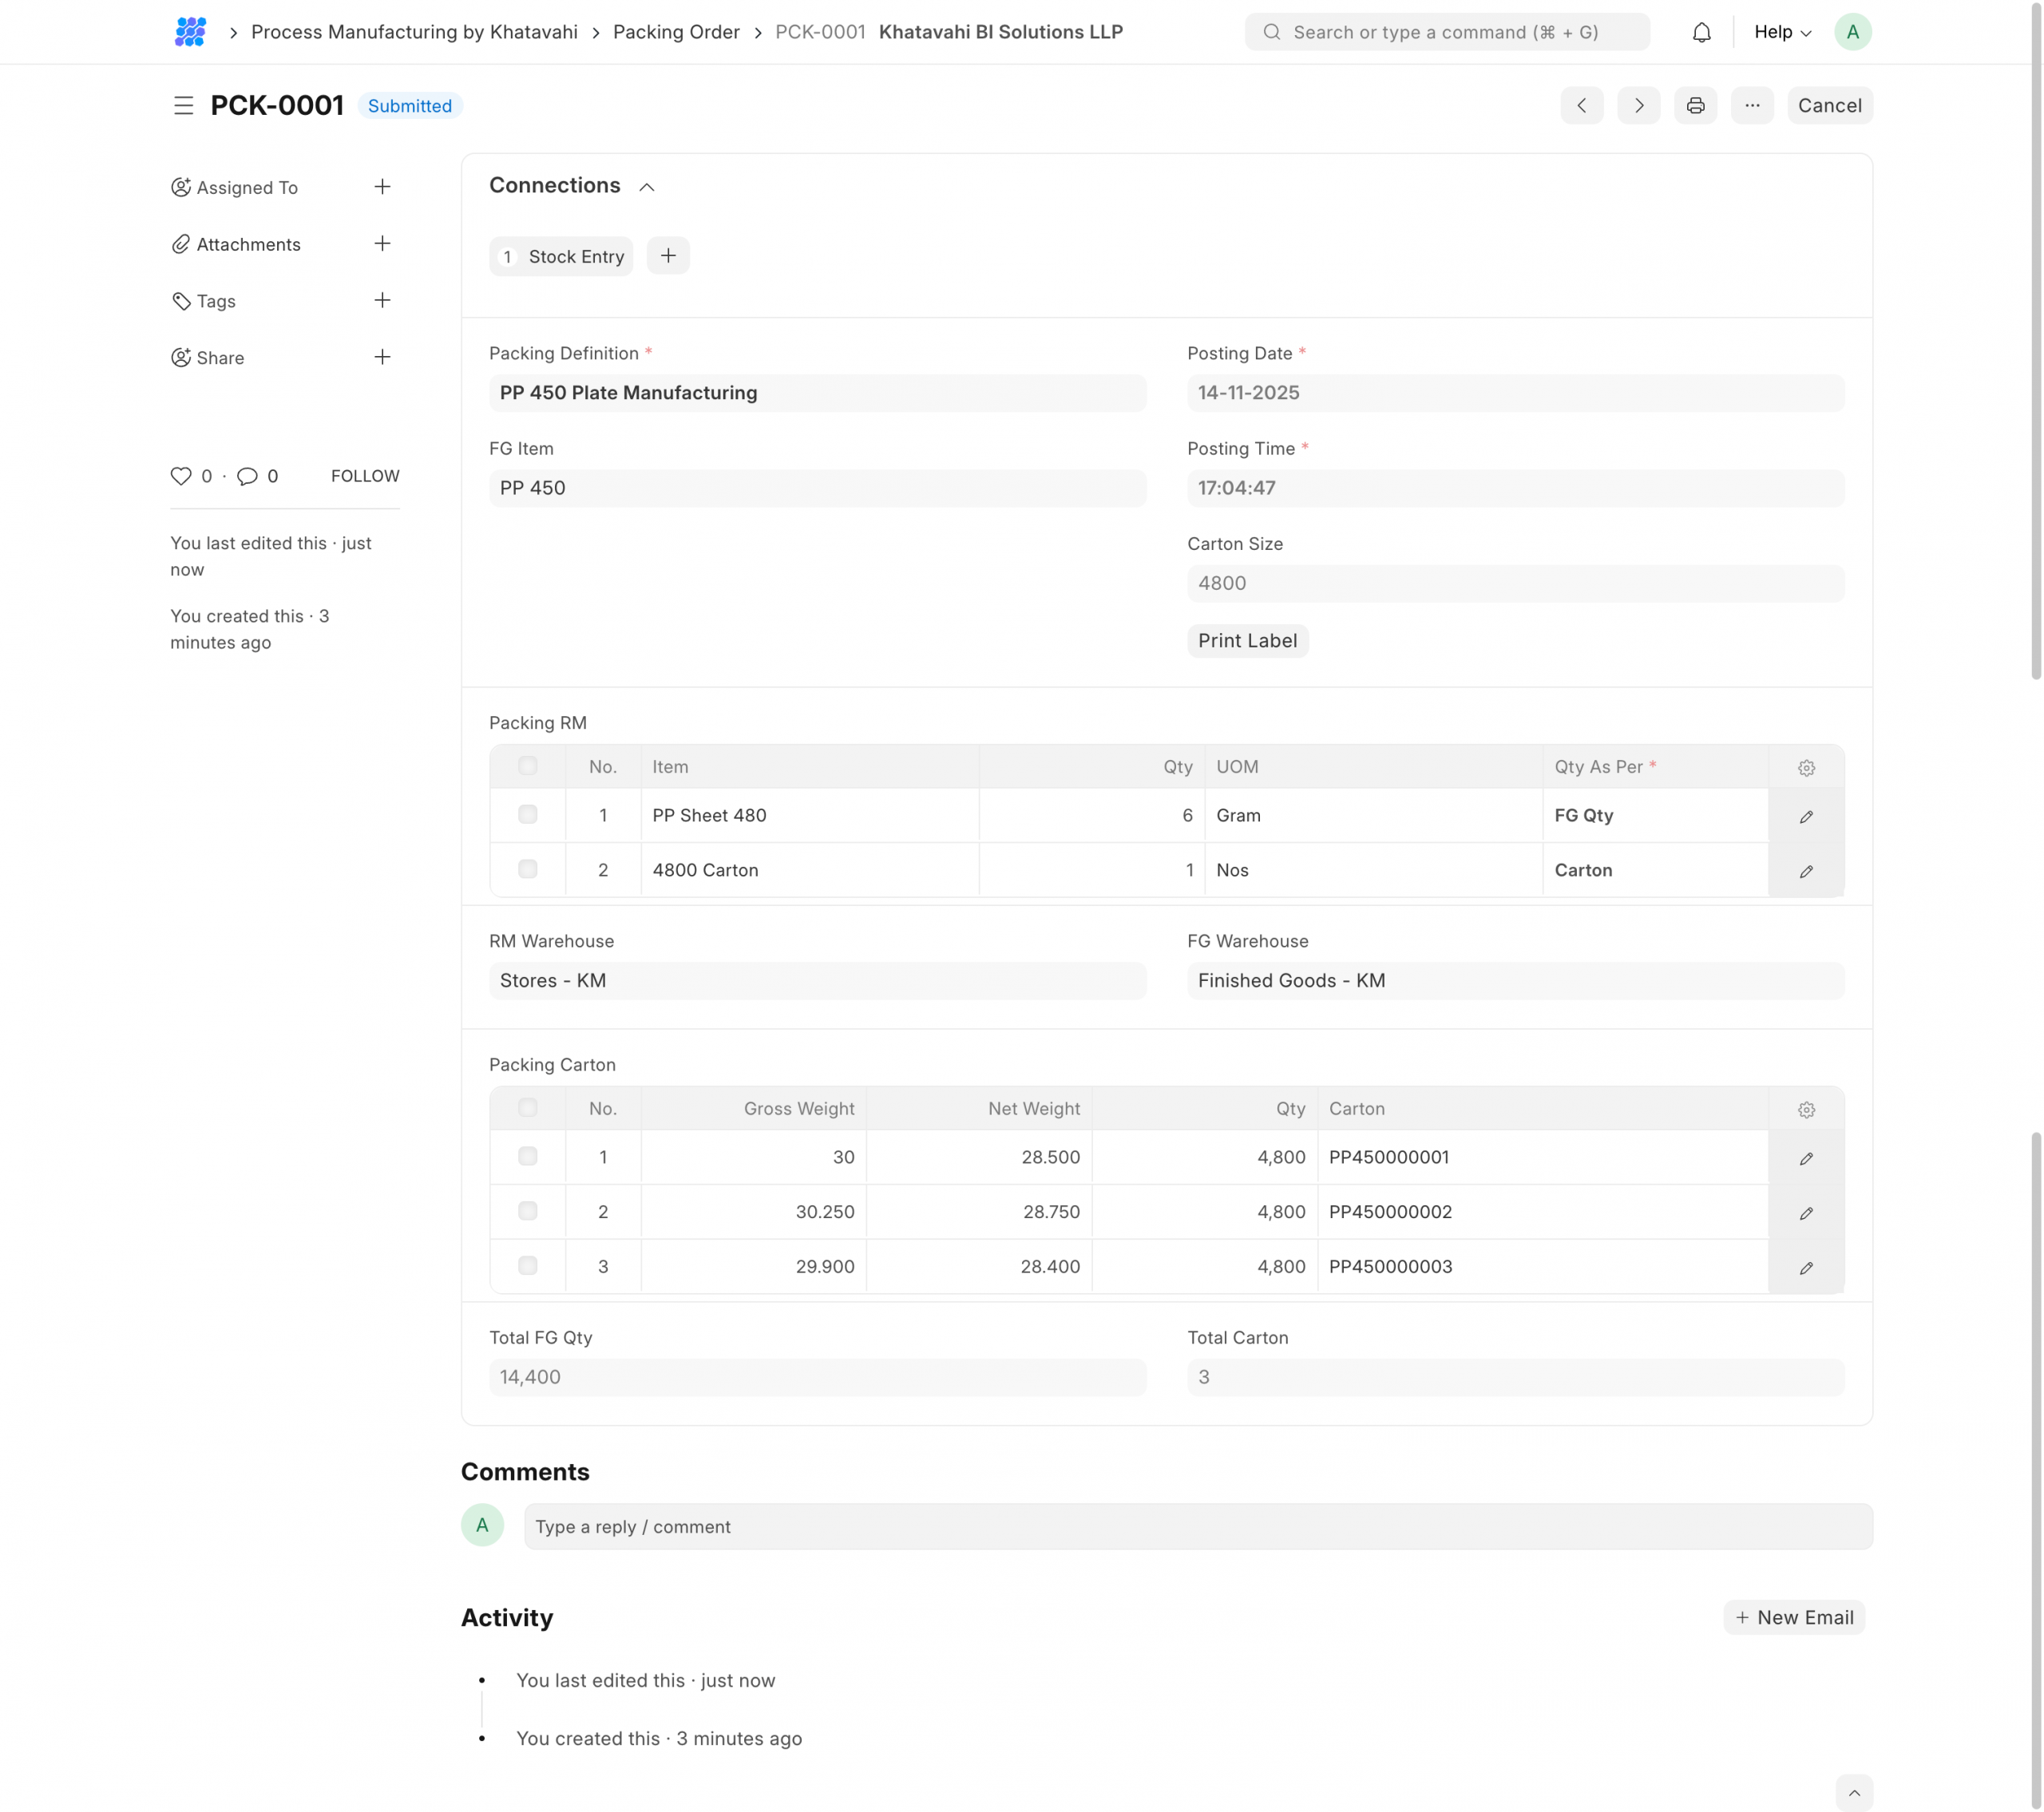The image size is (2044, 1812).
Task: Collapse the Connections section
Action: [x=646, y=187]
